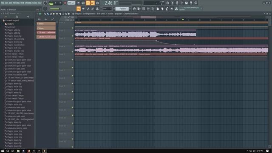
Task: Open the EDIT menu
Action: 6,3
